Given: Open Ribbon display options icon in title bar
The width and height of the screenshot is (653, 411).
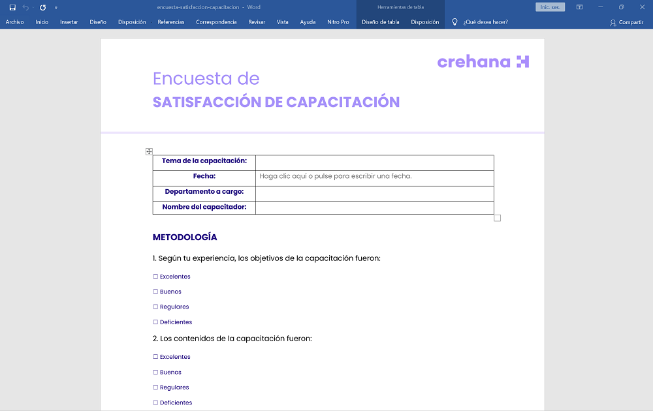Looking at the screenshot, I should point(579,7).
